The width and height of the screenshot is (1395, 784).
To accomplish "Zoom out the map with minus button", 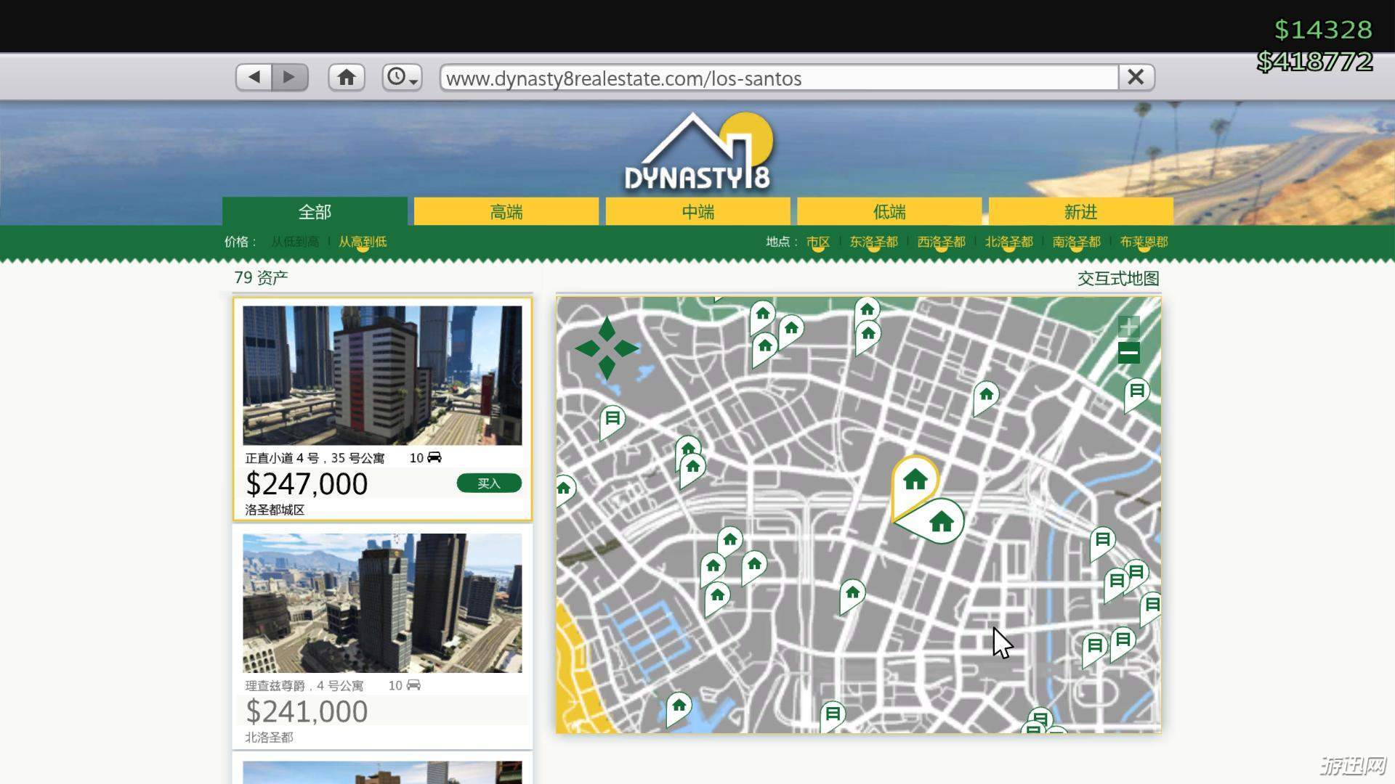I will coord(1128,354).
